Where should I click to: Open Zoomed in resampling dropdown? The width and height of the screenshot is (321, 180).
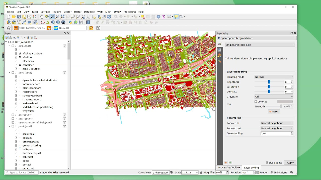tap(277, 123)
